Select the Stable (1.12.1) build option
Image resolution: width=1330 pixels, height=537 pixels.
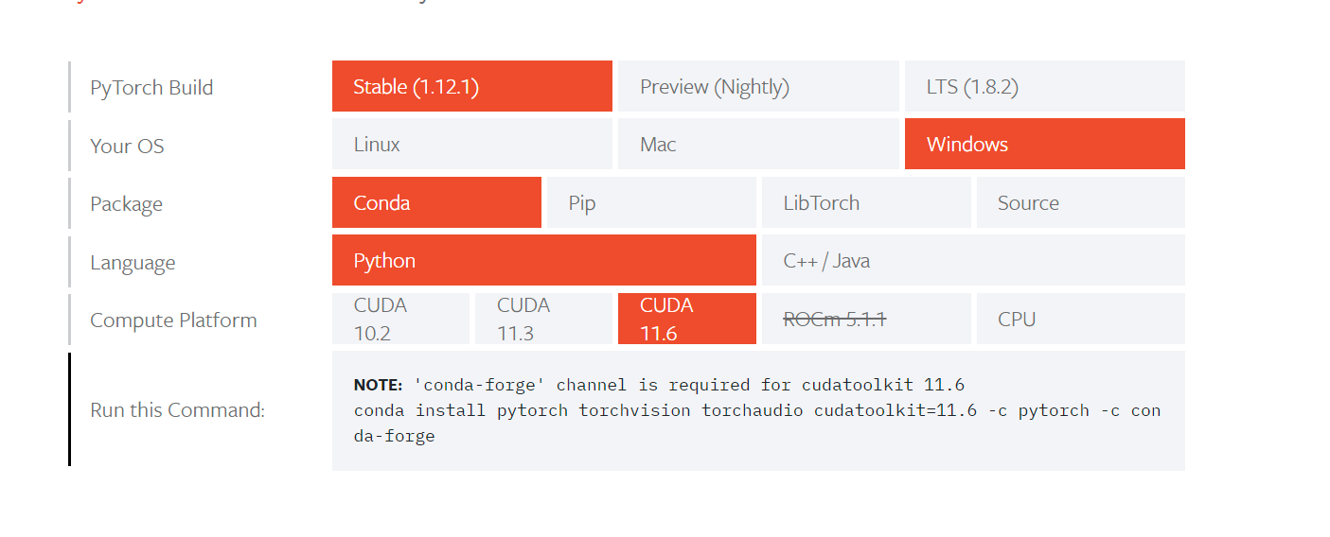[472, 86]
